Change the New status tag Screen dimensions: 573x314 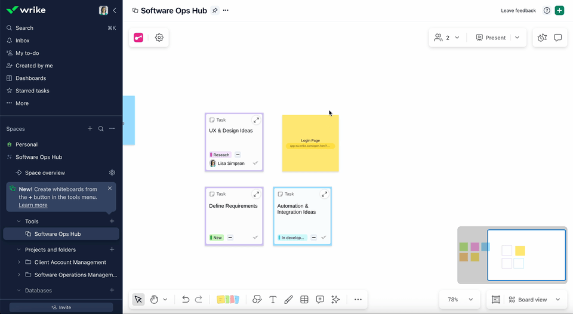coord(216,238)
